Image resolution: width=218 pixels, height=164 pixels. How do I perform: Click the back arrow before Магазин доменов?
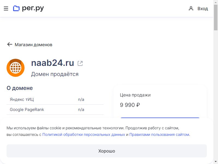click(x=10, y=44)
